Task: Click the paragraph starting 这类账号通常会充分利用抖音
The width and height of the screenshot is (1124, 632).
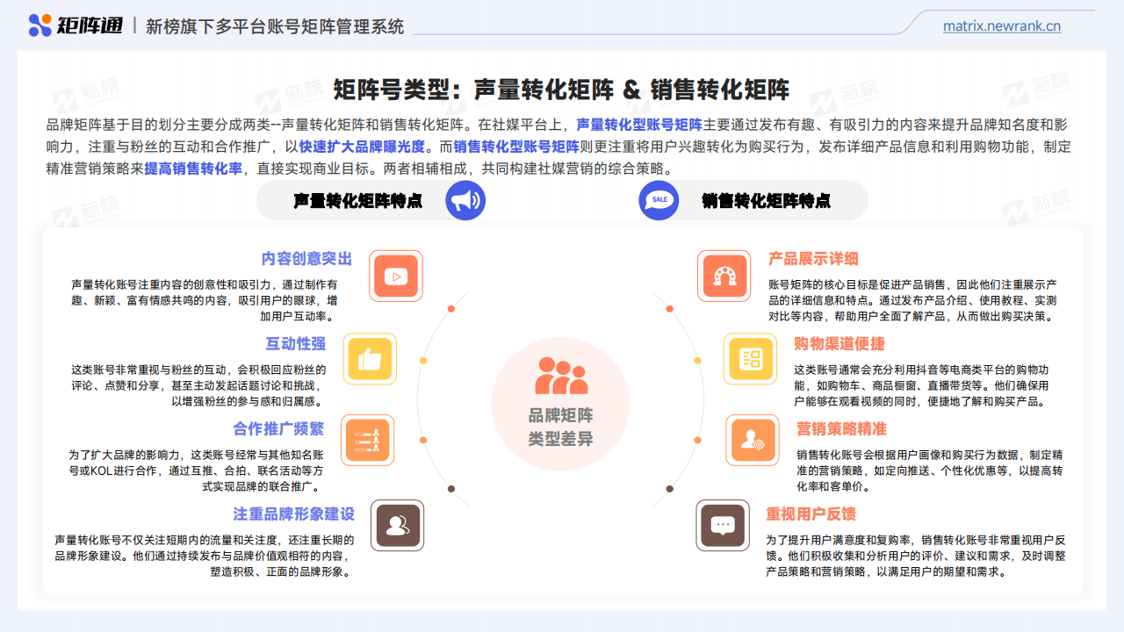Action: point(921,385)
